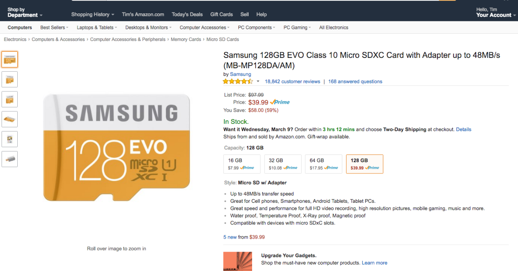518x271 pixels.
Task: Show the fifth thumbnail with retail packaging
Action: (x=9, y=139)
